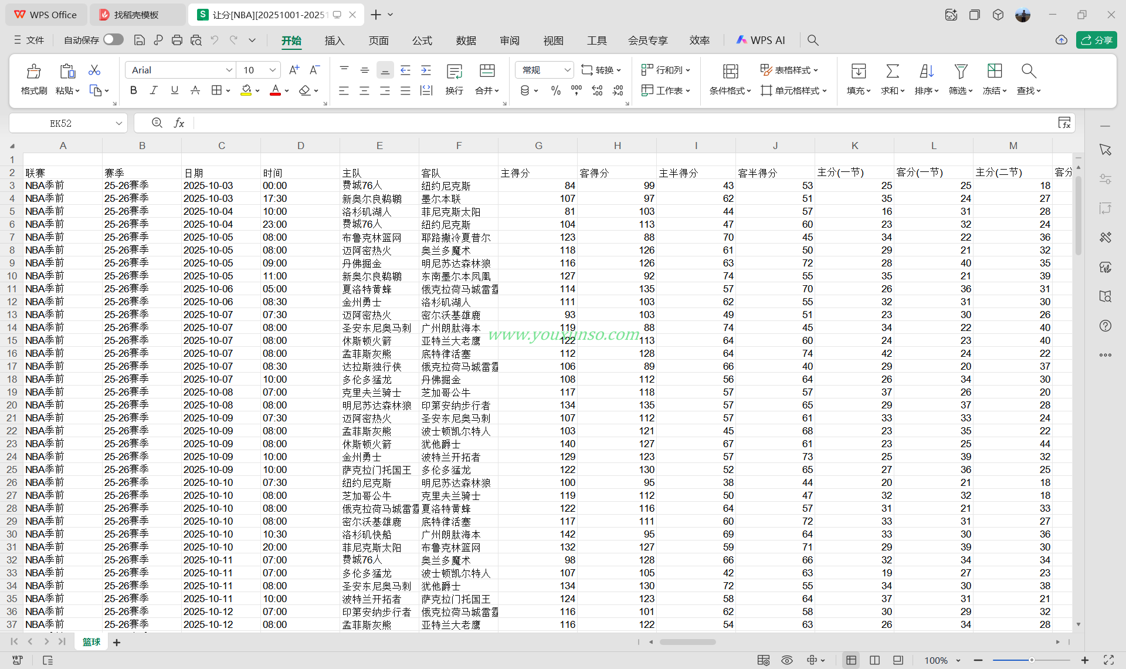Apply strikethrough formatting
The image size is (1126, 669).
[195, 90]
